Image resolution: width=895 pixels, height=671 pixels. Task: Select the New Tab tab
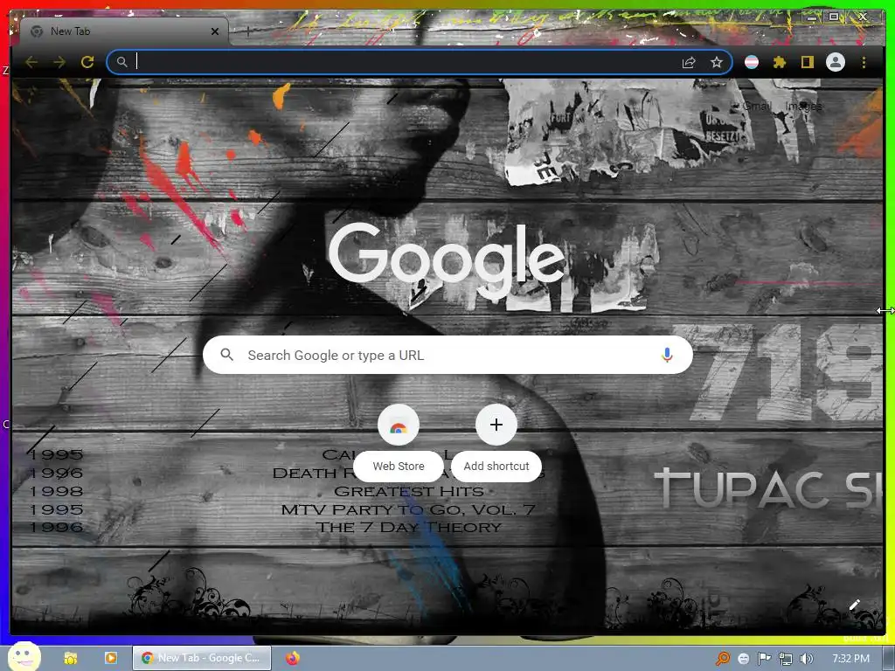[122, 31]
